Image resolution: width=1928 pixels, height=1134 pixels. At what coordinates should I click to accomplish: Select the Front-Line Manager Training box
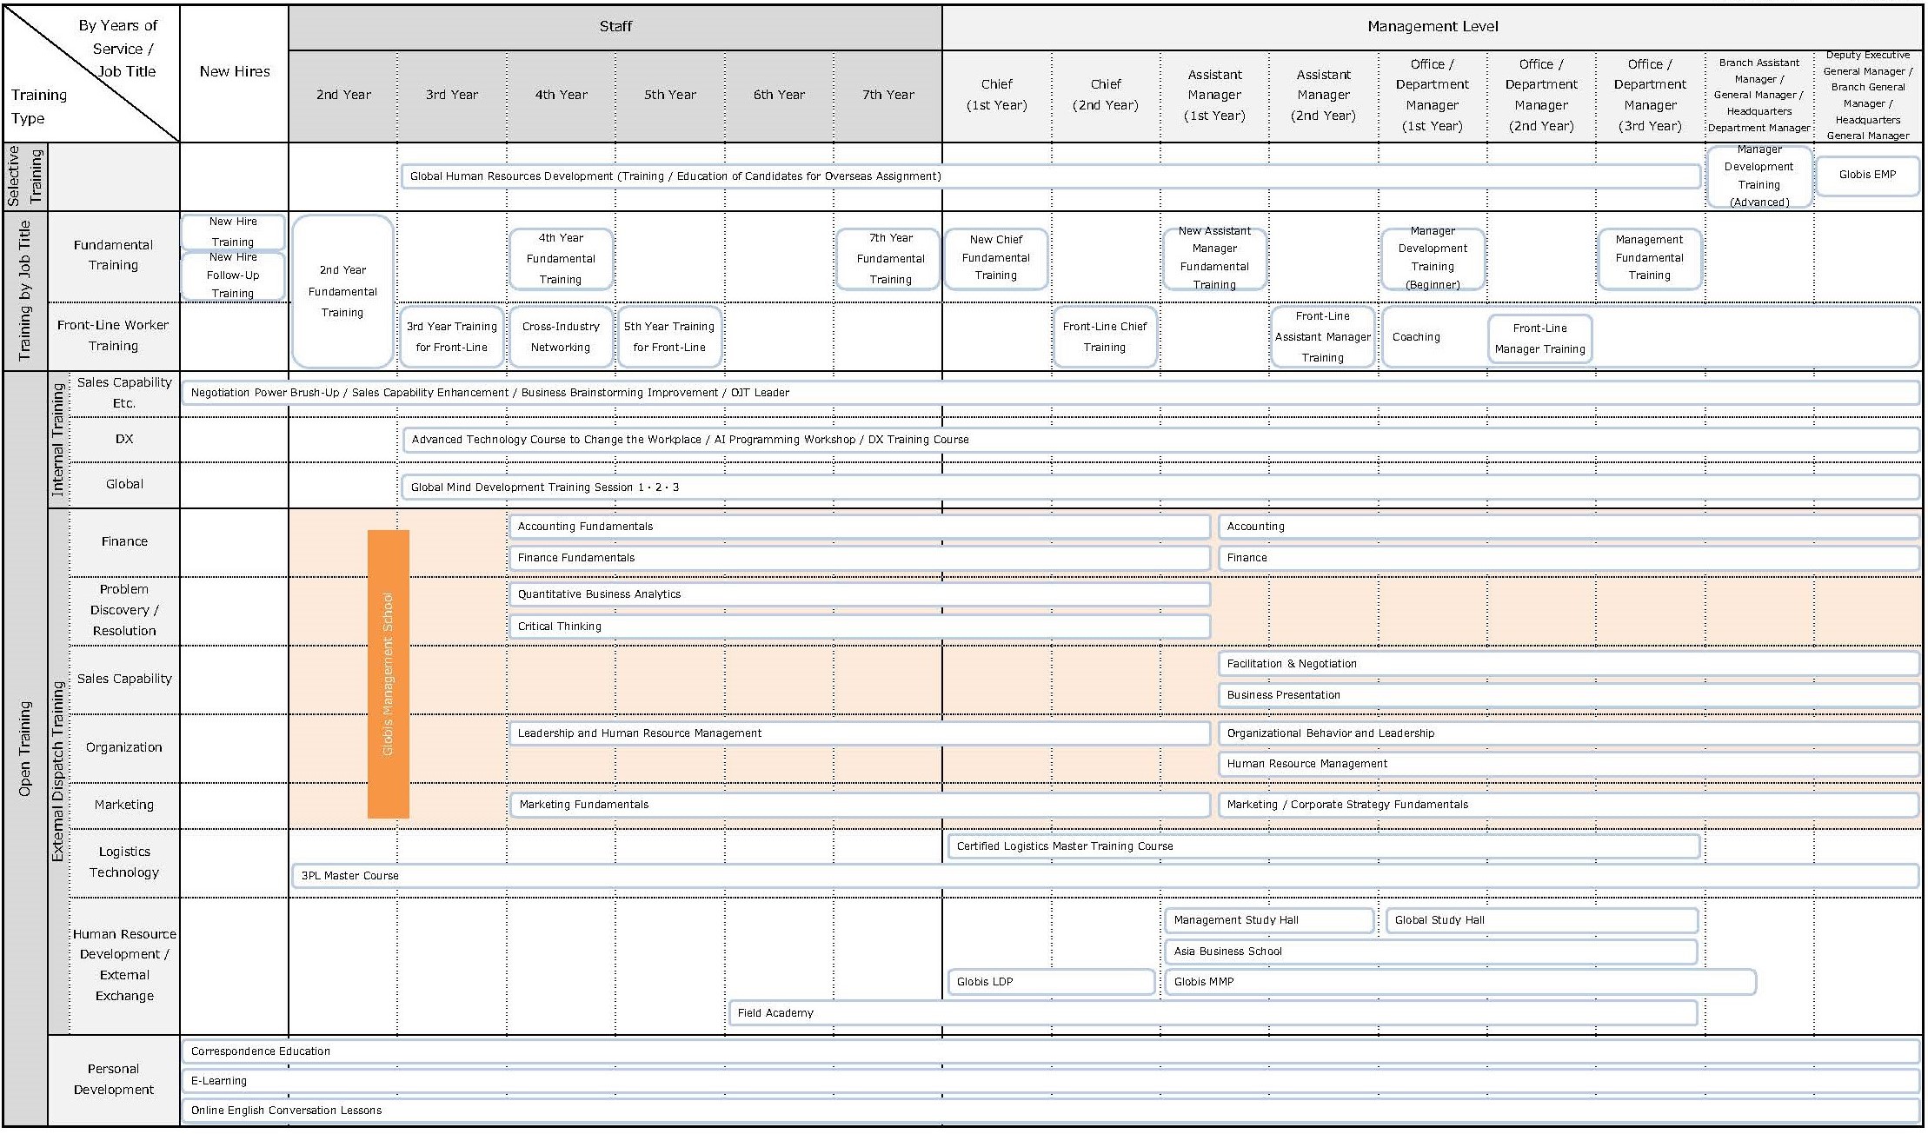point(1539,339)
